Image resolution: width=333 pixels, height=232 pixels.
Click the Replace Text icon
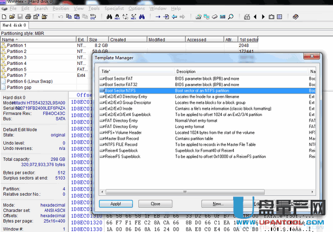coord(125,17)
